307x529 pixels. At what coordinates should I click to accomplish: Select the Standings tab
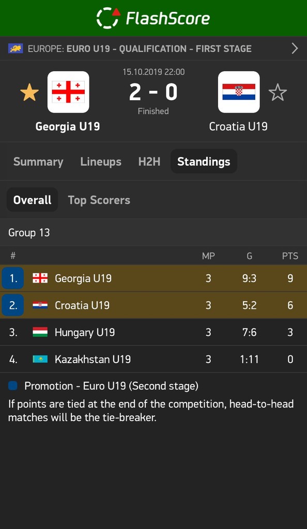point(204,162)
